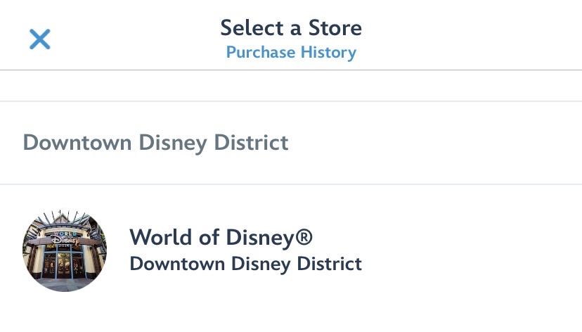Select the Downtown Disney District section header

tap(155, 143)
